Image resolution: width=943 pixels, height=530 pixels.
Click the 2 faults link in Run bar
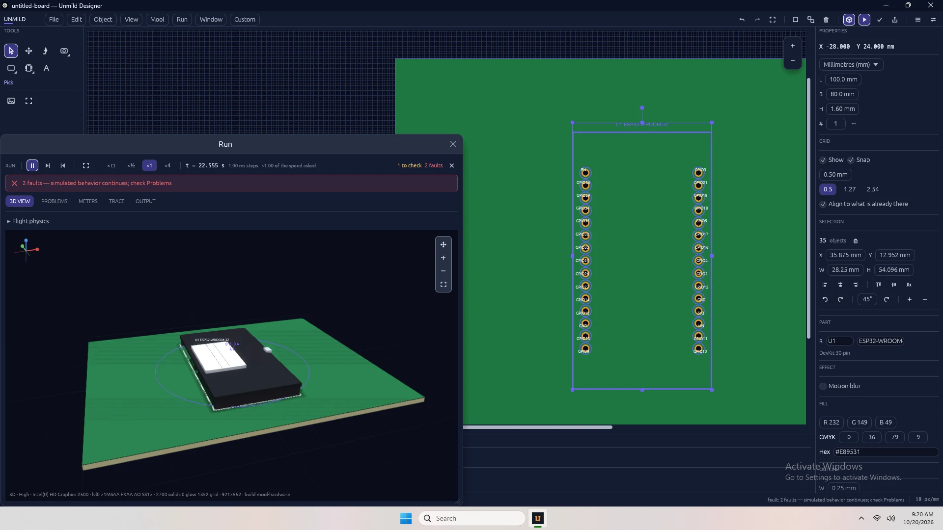pyautogui.click(x=434, y=166)
